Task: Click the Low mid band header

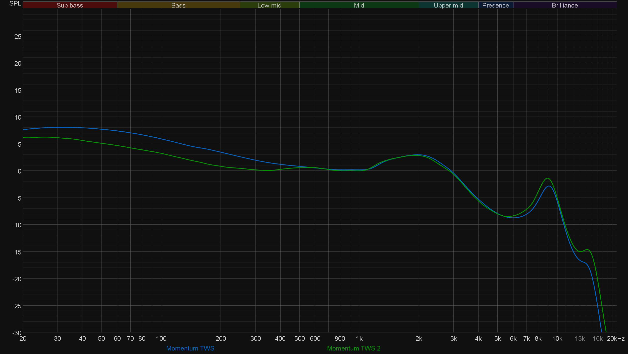Action: point(269,5)
